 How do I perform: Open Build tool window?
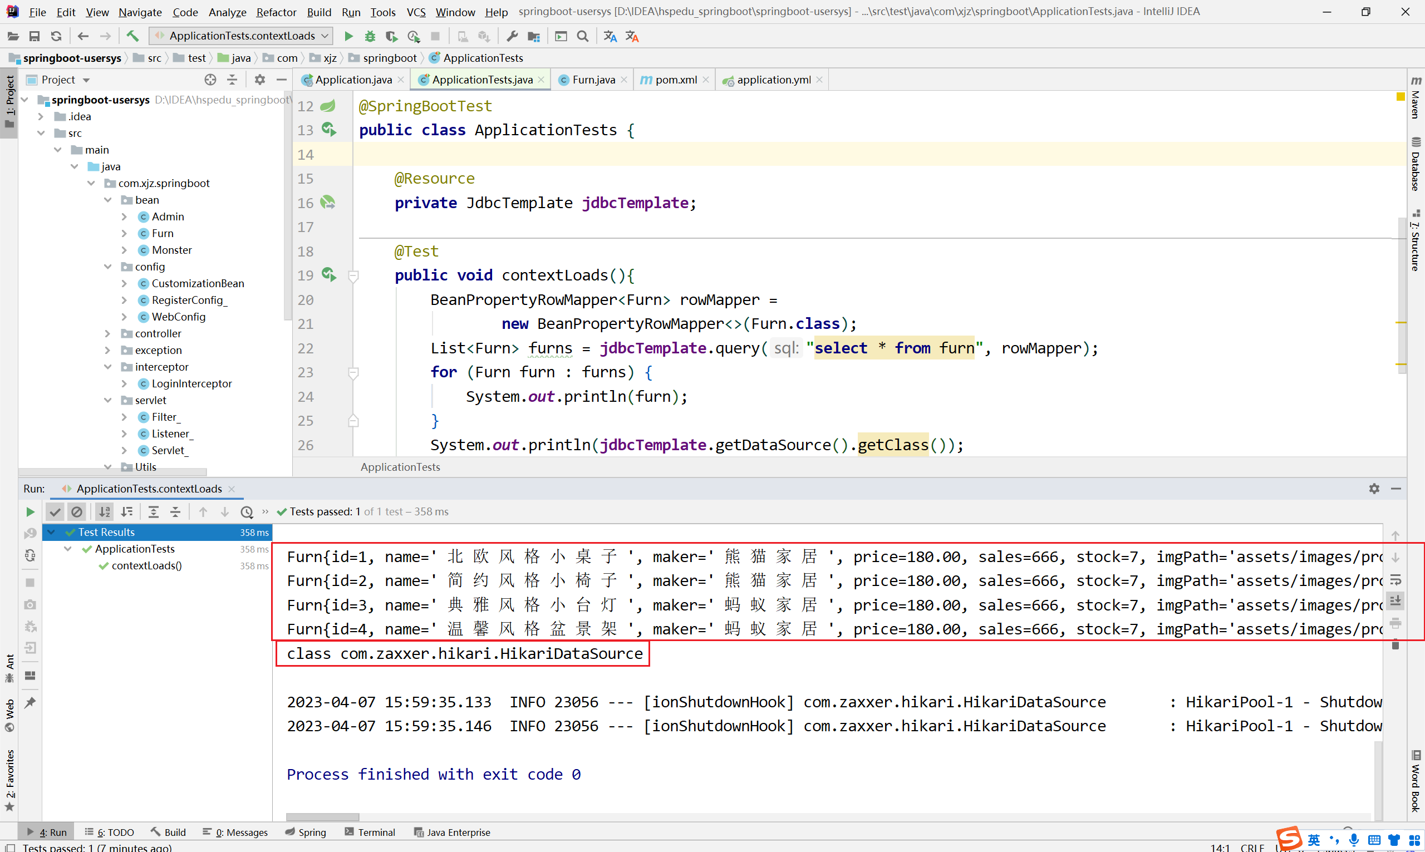tap(169, 832)
